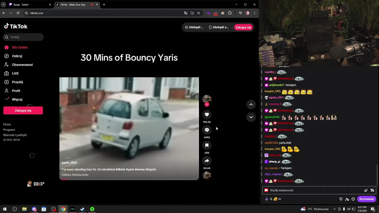Click the Szukaj search field

(23, 37)
